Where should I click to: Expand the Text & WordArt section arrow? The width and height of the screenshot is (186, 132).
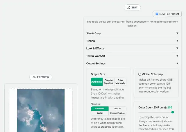tap(177, 56)
